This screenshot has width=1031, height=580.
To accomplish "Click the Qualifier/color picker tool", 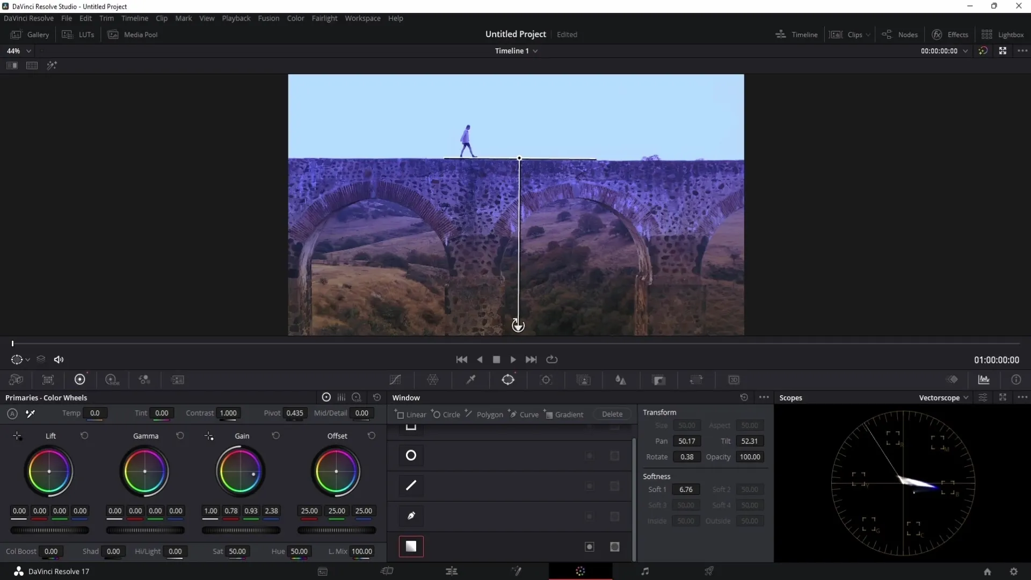I will click(471, 380).
